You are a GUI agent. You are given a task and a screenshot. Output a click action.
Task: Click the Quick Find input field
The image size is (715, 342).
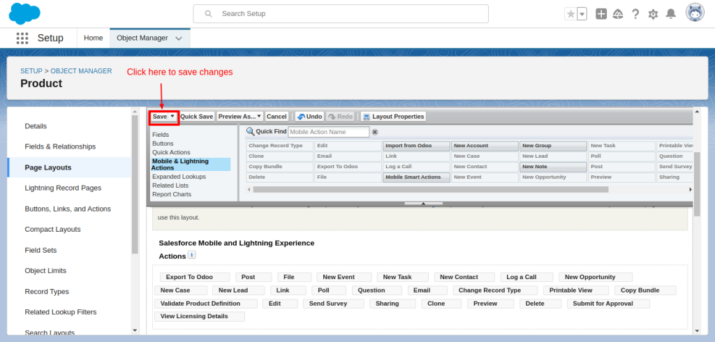(x=328, y=132)
